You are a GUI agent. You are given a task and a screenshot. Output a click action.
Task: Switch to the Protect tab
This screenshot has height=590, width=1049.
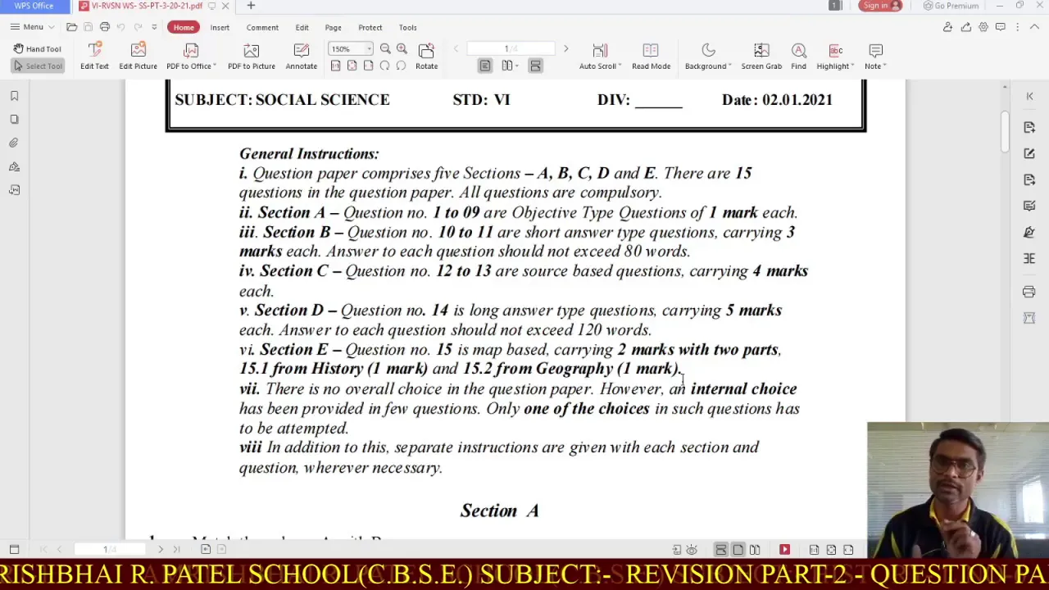point(370,27)
